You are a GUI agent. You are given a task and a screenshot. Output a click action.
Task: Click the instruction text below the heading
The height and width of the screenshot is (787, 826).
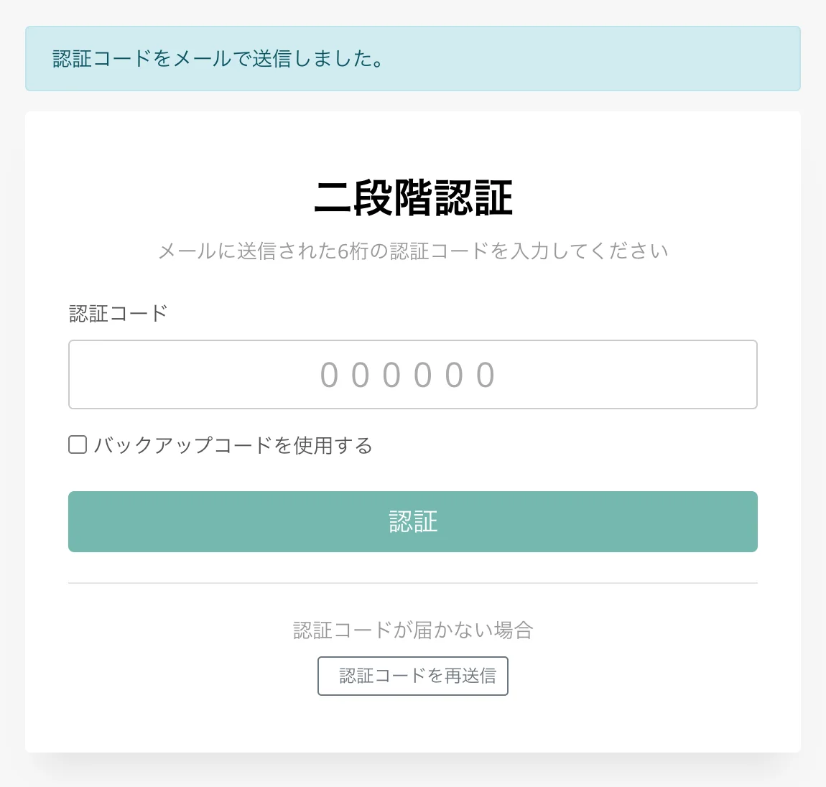(x=413, y=251)
